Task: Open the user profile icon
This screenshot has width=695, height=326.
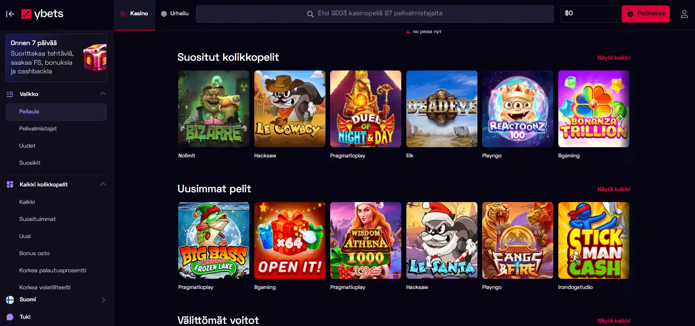Action: point(684,14)
